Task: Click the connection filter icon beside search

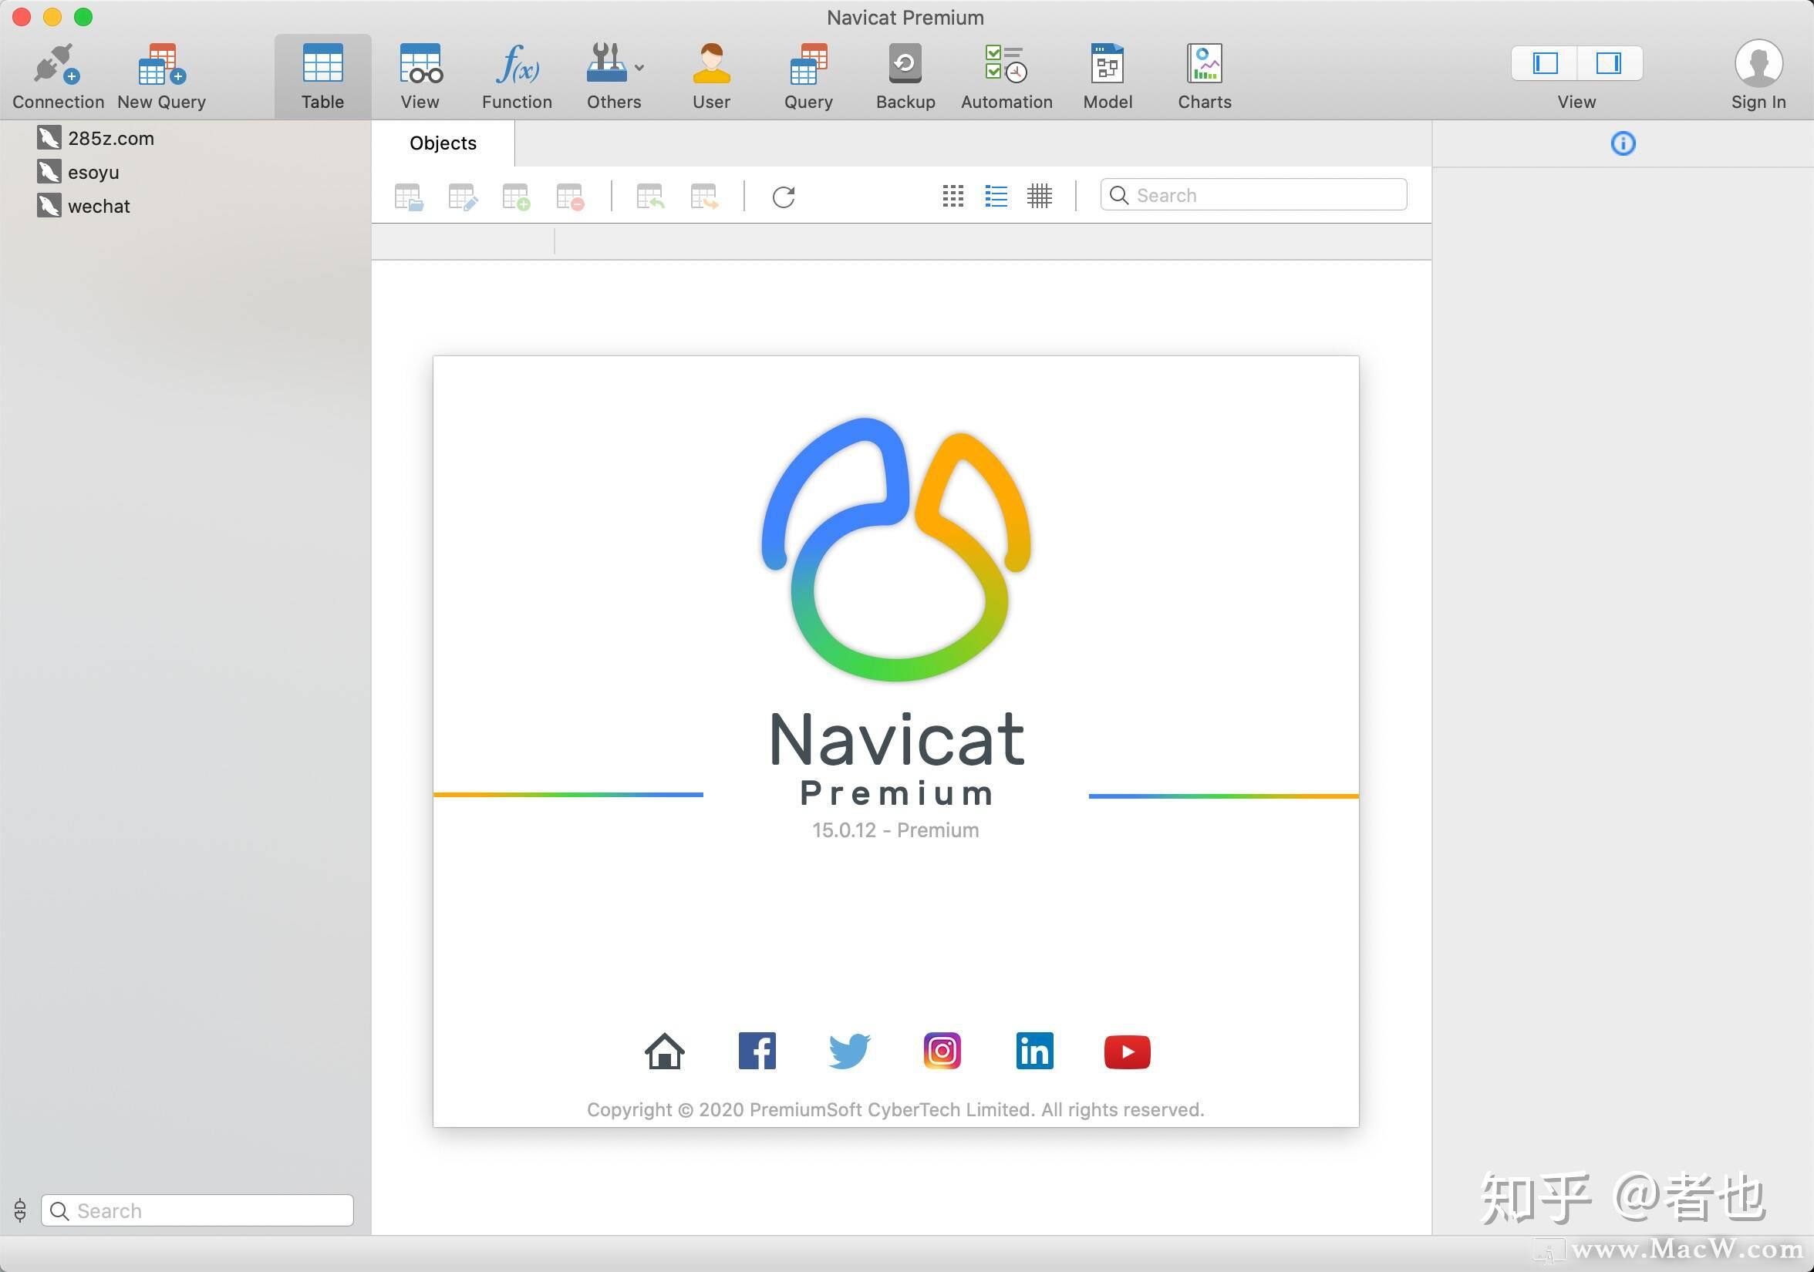Action: [x=20, y=1210]
